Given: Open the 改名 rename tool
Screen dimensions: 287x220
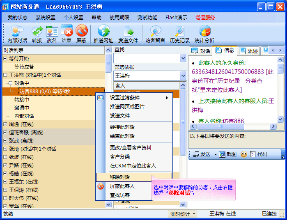Looking at the screenshot, I should tap(52, 34).
